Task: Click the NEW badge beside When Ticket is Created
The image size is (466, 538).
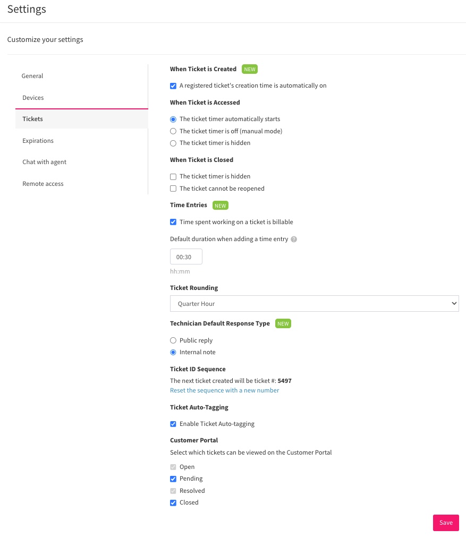Action: pos(250,69)
